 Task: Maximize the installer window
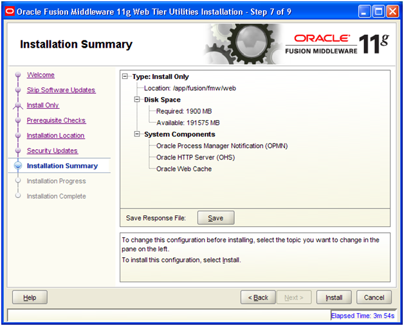click(378, 12)
